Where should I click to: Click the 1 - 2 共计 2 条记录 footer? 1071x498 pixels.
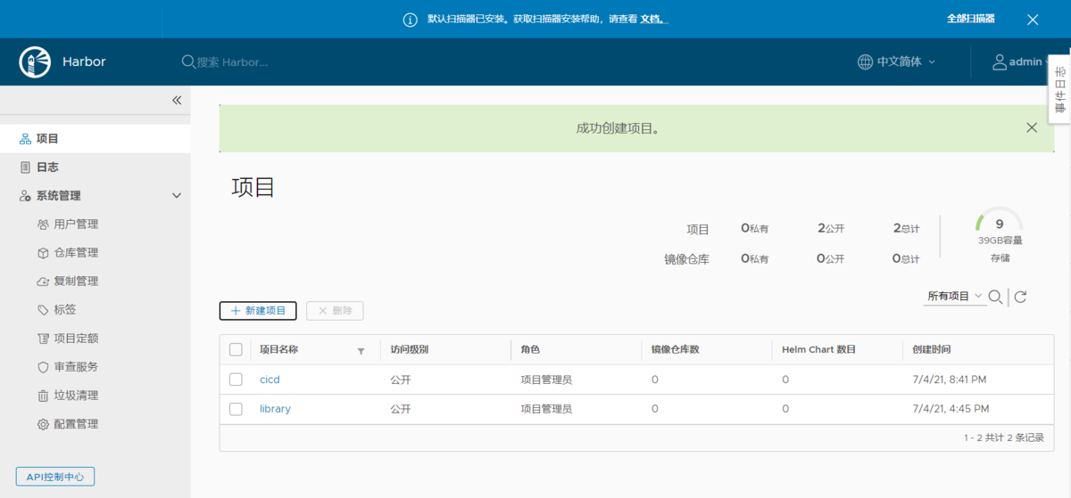[x=1003, y=437]
